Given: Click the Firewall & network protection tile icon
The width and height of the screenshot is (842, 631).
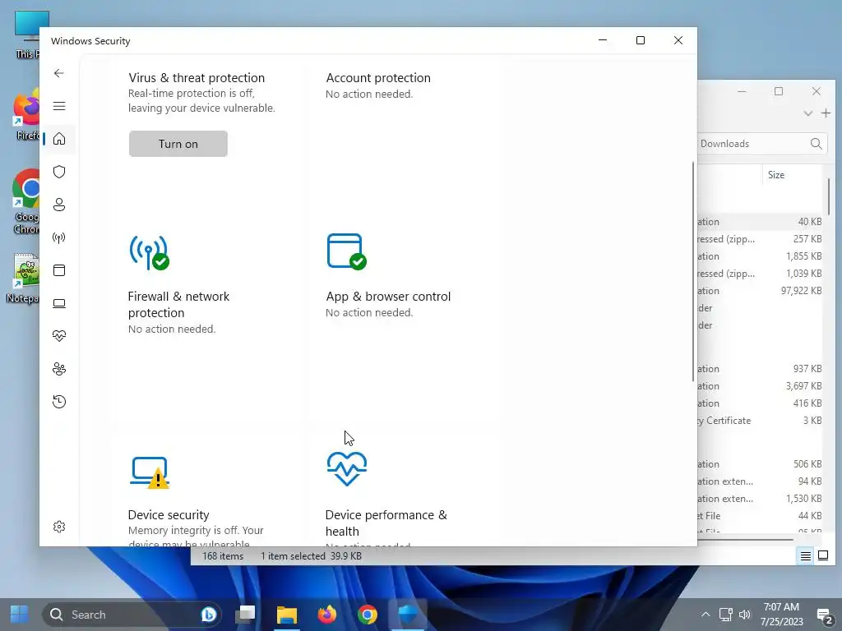Looking at the screenshot, I should click(150, 252).
